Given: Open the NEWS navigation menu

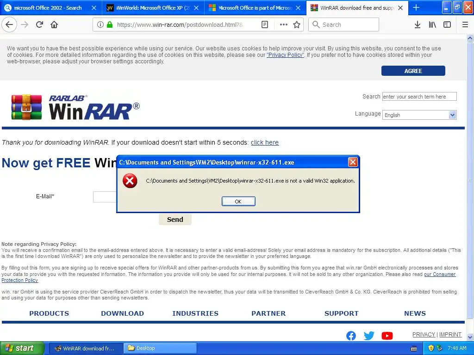Looking at the screenshot, I should [415, 313].
